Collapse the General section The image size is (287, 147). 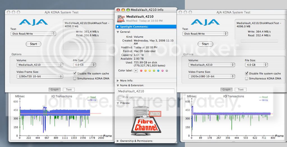(x=118, y=32)
